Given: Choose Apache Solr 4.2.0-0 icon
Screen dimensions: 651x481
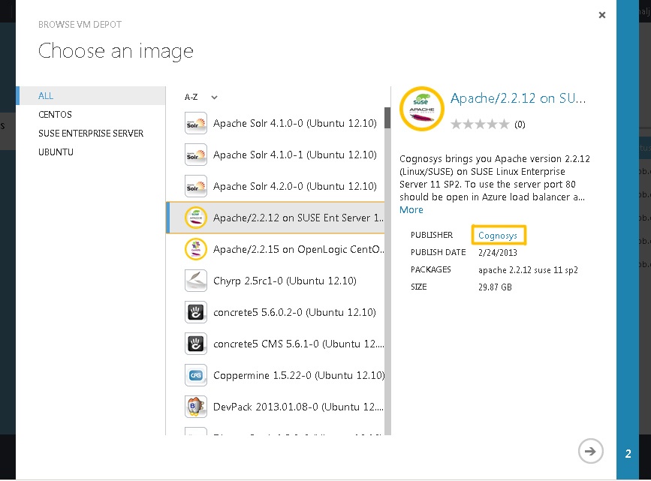Looking at the screenshot, I should point(195,186).
